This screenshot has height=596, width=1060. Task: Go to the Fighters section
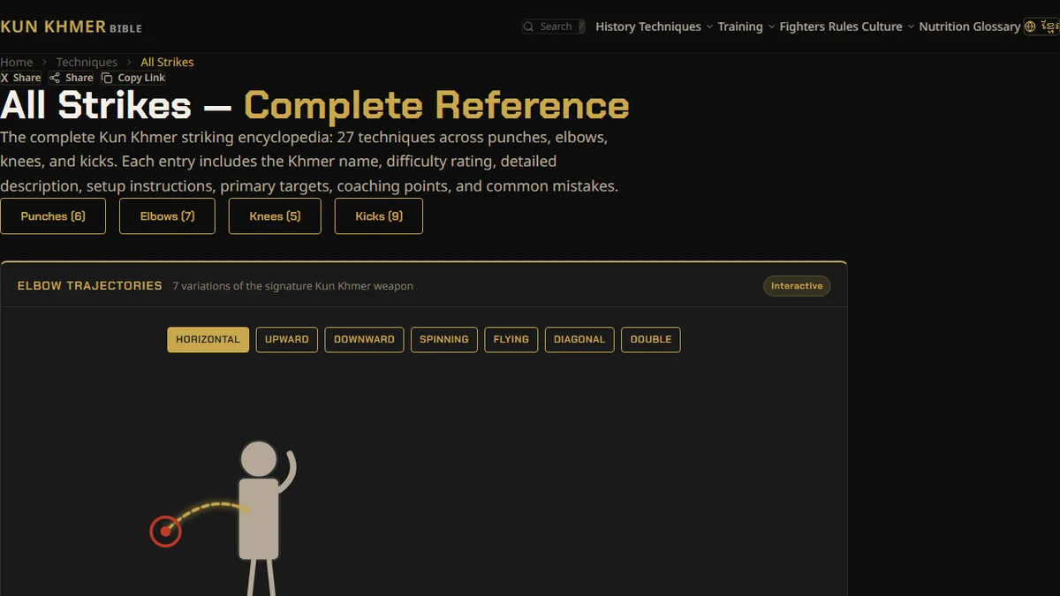(x=802, y=26)
